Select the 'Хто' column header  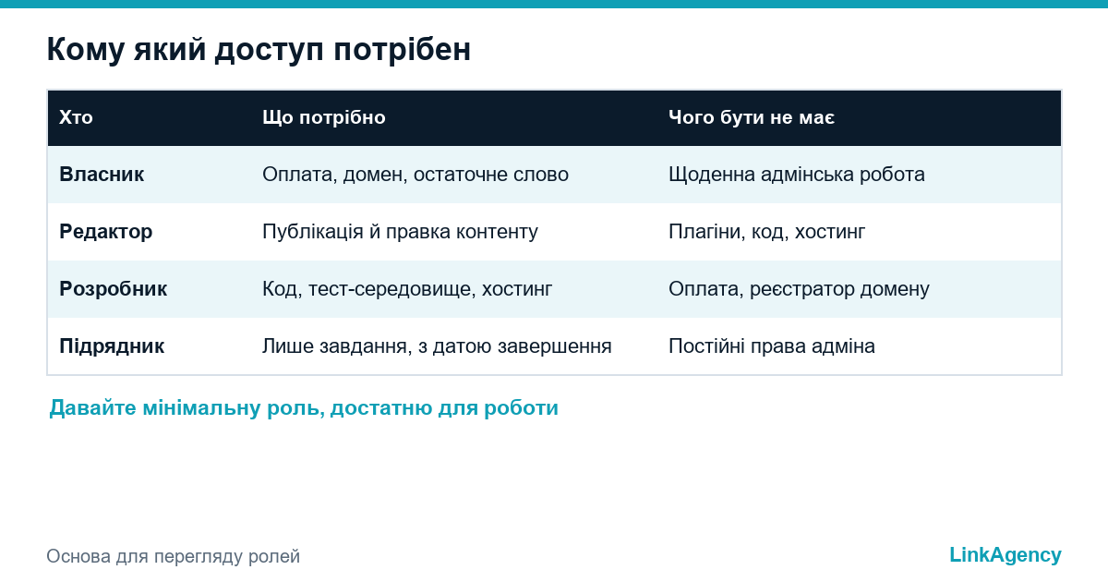(x=76, y=117)
